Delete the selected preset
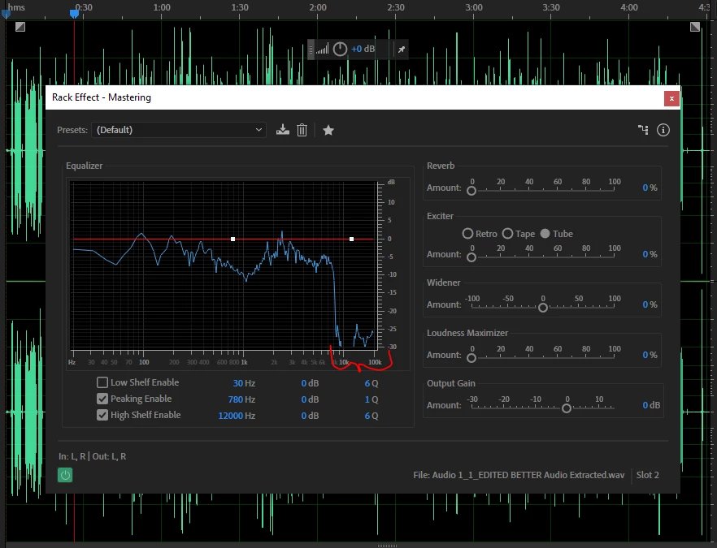Screen dimensions: 717x548 (302, 130)
